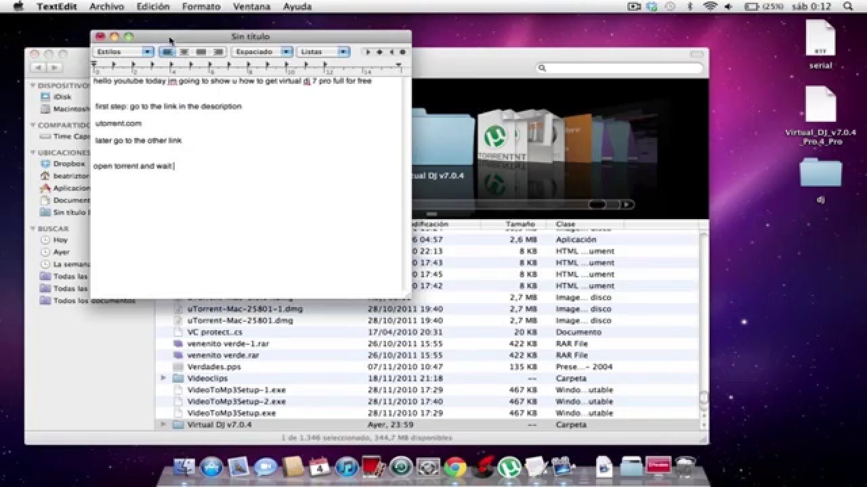The height and width of the screenshot is (487, 867).
Task: Open the Formato menu
Action: pos(201,6)
